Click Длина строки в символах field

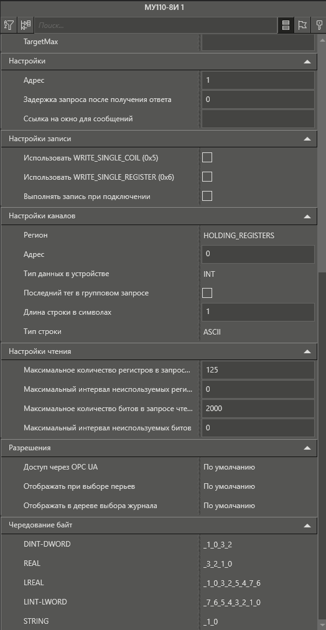tap(258, 312)
